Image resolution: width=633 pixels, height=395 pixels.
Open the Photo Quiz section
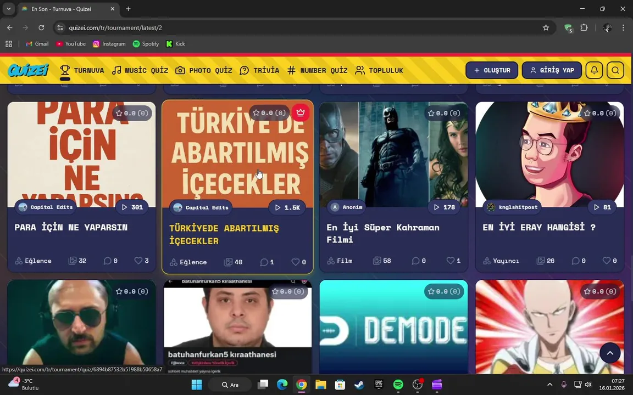pyautogui.click(x=204, y=71)
